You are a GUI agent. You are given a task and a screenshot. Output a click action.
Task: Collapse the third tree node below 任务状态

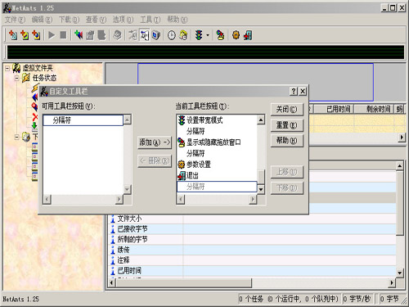click(17, 137)
